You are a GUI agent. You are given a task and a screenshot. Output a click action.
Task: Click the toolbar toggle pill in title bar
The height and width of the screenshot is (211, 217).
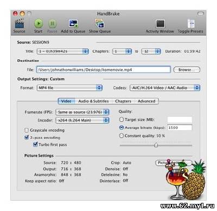[x=201, y=14]
